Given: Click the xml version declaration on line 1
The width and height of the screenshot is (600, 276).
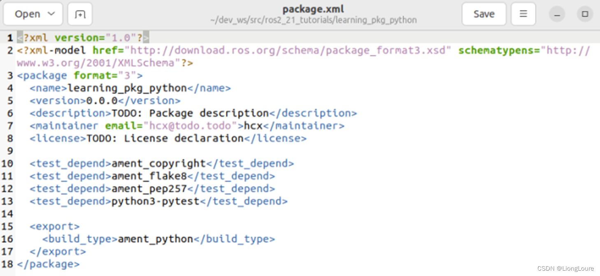Looking at the screenshot, I should pos(83,38).
